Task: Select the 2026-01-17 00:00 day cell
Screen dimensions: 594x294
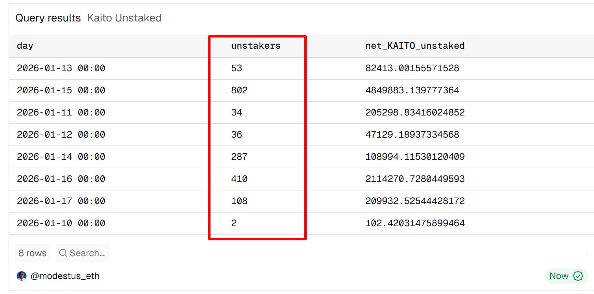Action: click(61, 201)
